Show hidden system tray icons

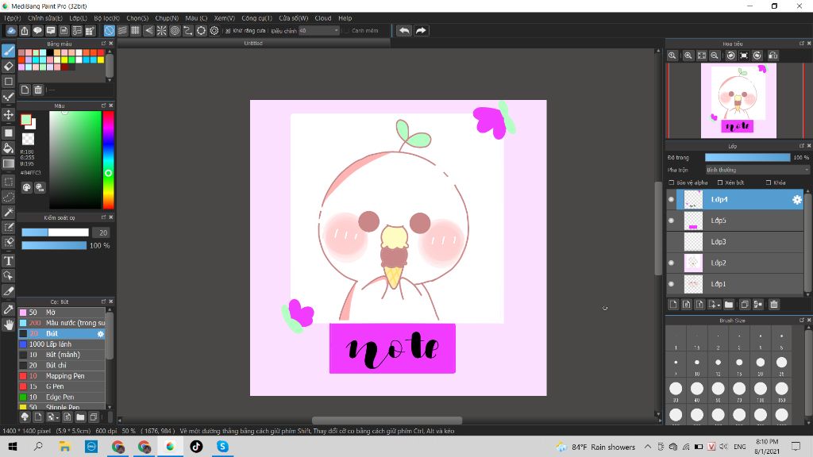pos(648,447)
